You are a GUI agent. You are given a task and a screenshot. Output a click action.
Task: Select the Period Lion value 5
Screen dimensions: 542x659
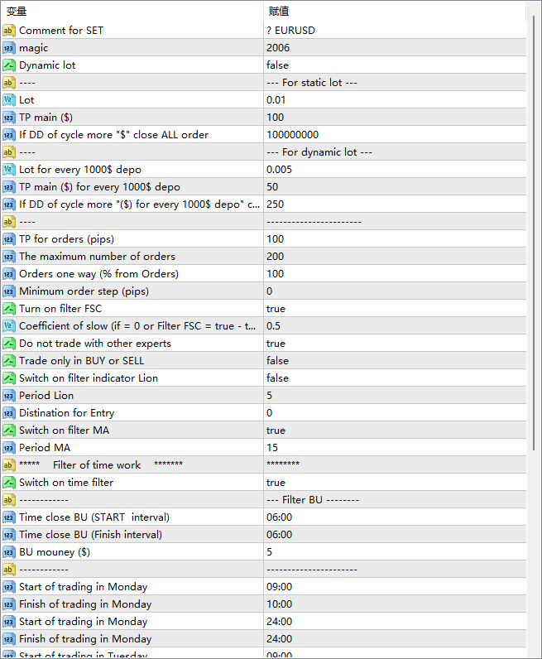point(395,396)
